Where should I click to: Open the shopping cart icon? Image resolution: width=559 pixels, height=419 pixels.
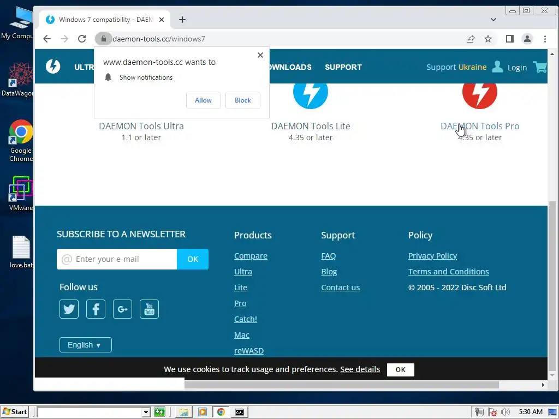540,67
